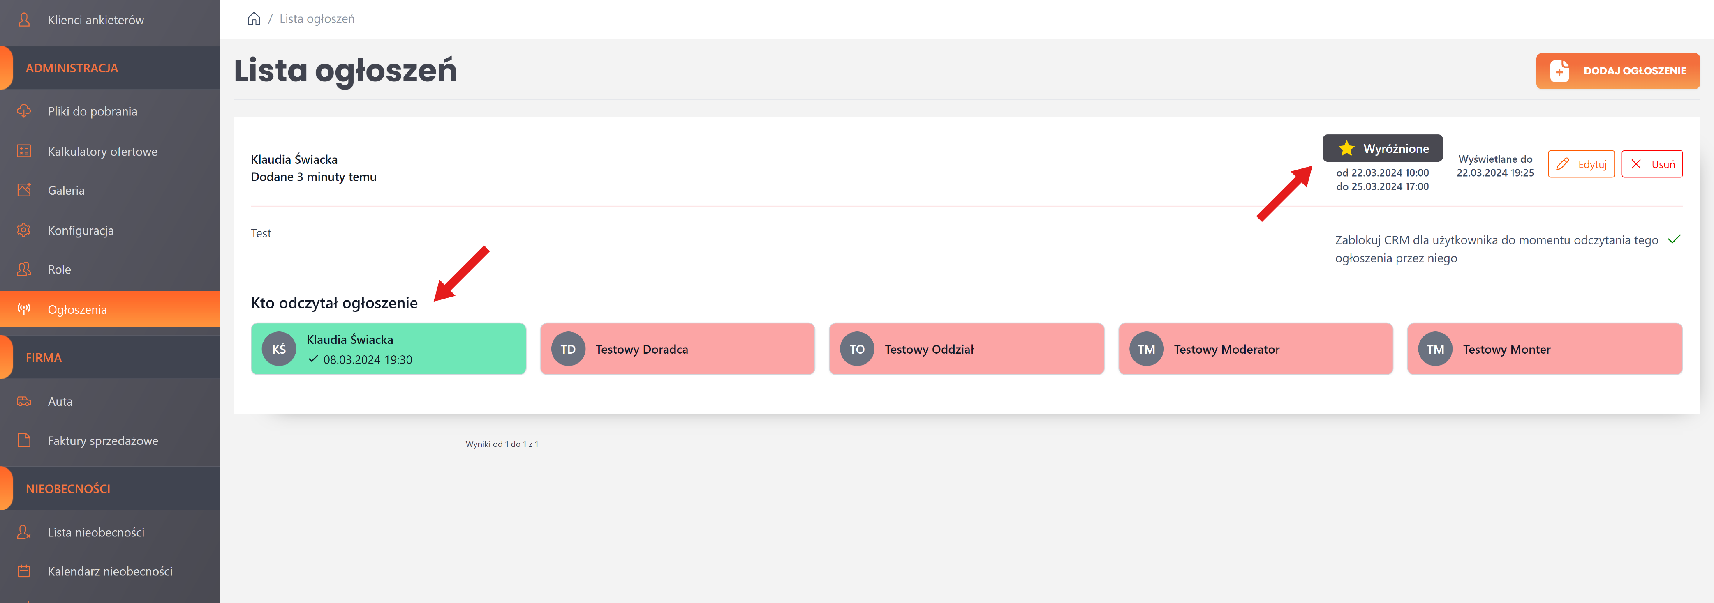Delete the announcement with Usuń
The image size is (1714, 603).
pyautogui.click(x=1652, y=164)
